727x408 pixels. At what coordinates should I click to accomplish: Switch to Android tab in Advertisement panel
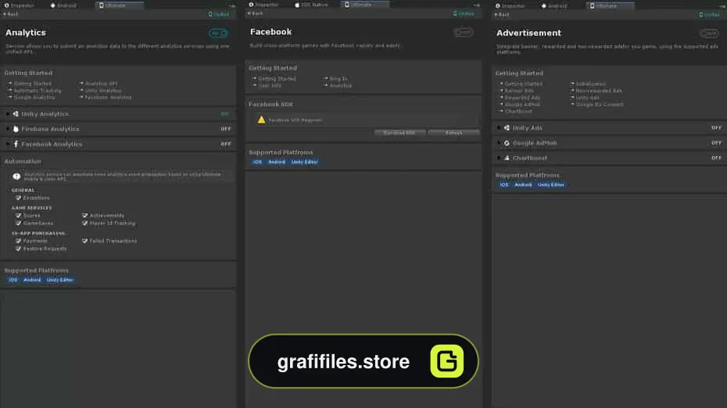click(554, 6)
